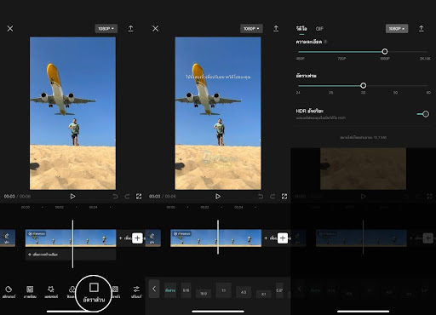The image size is (436, 315).
Task: Open the adjust sliders tool icon
Action: click(136, 292)
